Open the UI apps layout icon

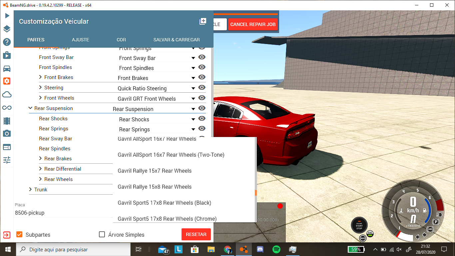(7, 147)
